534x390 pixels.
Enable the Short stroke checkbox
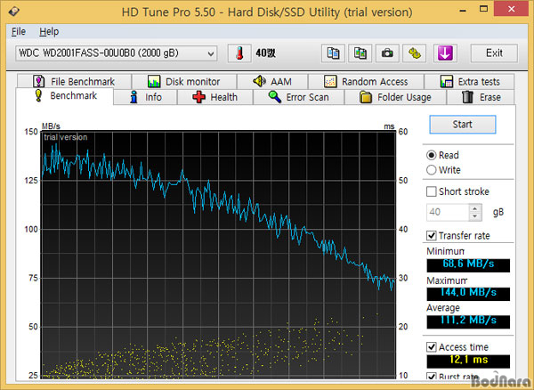point(431,191)
